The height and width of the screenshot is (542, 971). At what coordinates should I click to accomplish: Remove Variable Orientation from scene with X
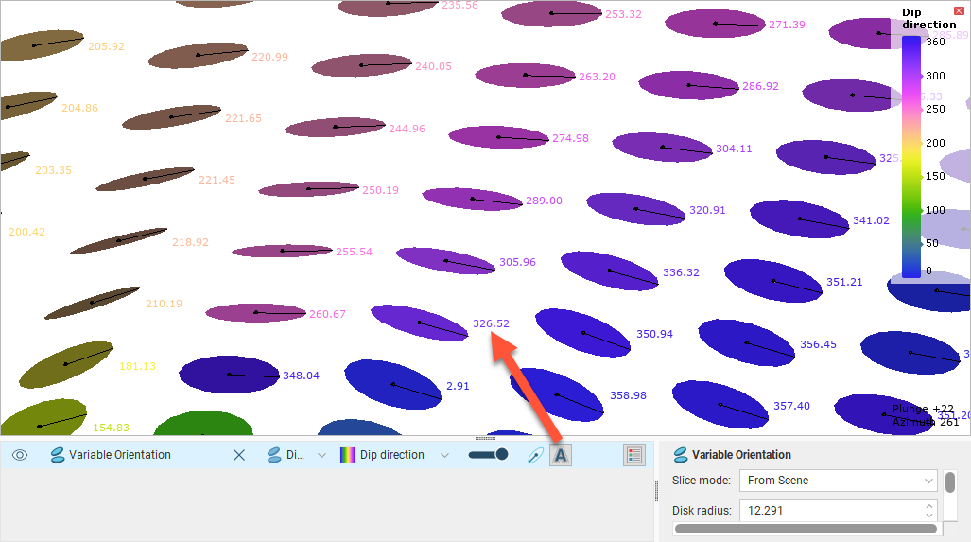pos(239,455)
